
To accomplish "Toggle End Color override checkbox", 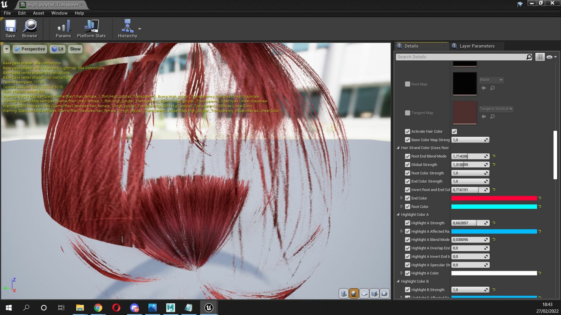I will [x=407, y=198].
